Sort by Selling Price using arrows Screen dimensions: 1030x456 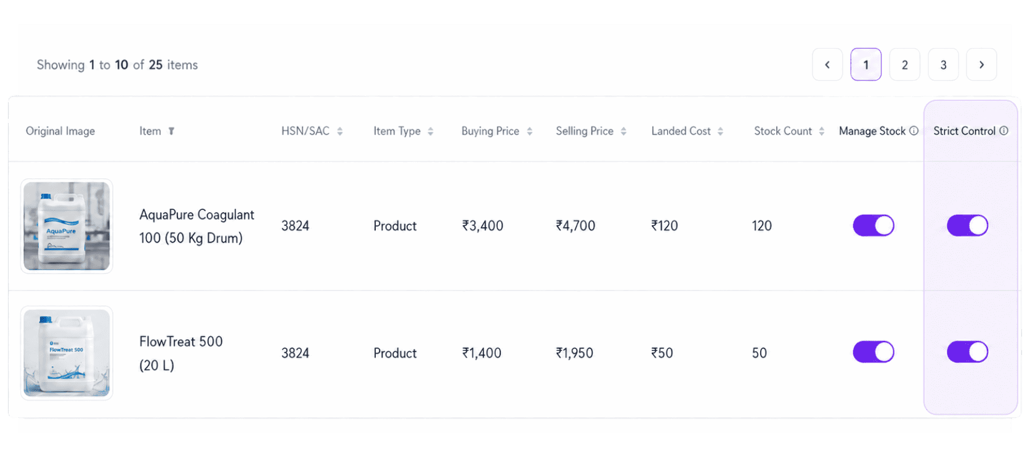tap(624, 131)
